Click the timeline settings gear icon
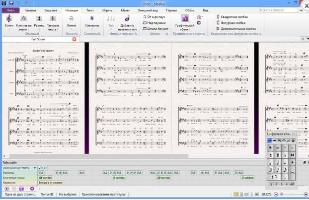The width and height of the screenshot is (309, 200). [x=32, y=189]
